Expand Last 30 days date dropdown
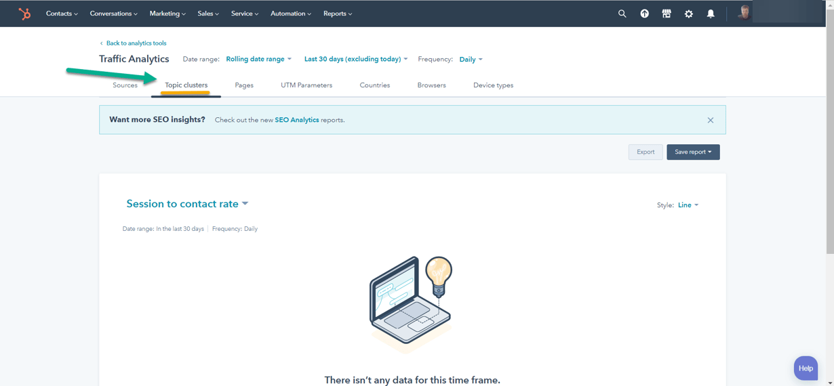Viewport: 834px width, 386px height. [356, 60]
